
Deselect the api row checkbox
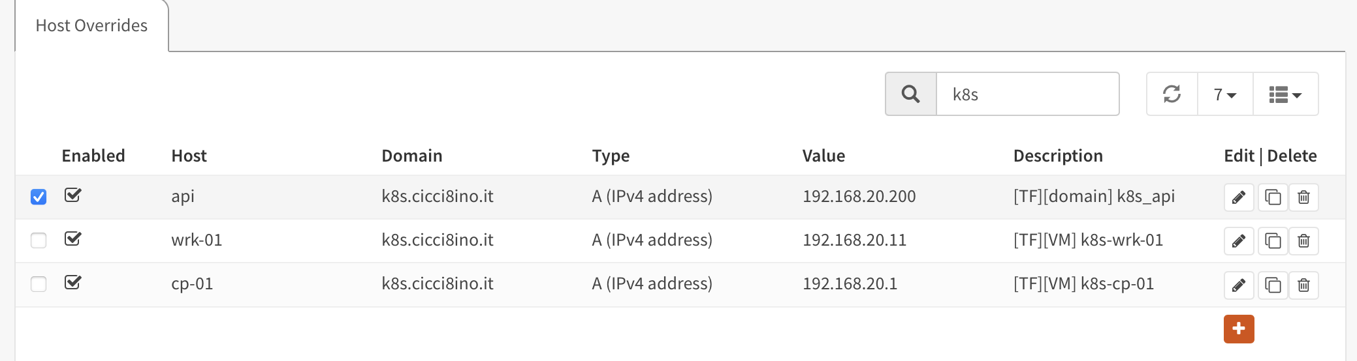[39, 197]
